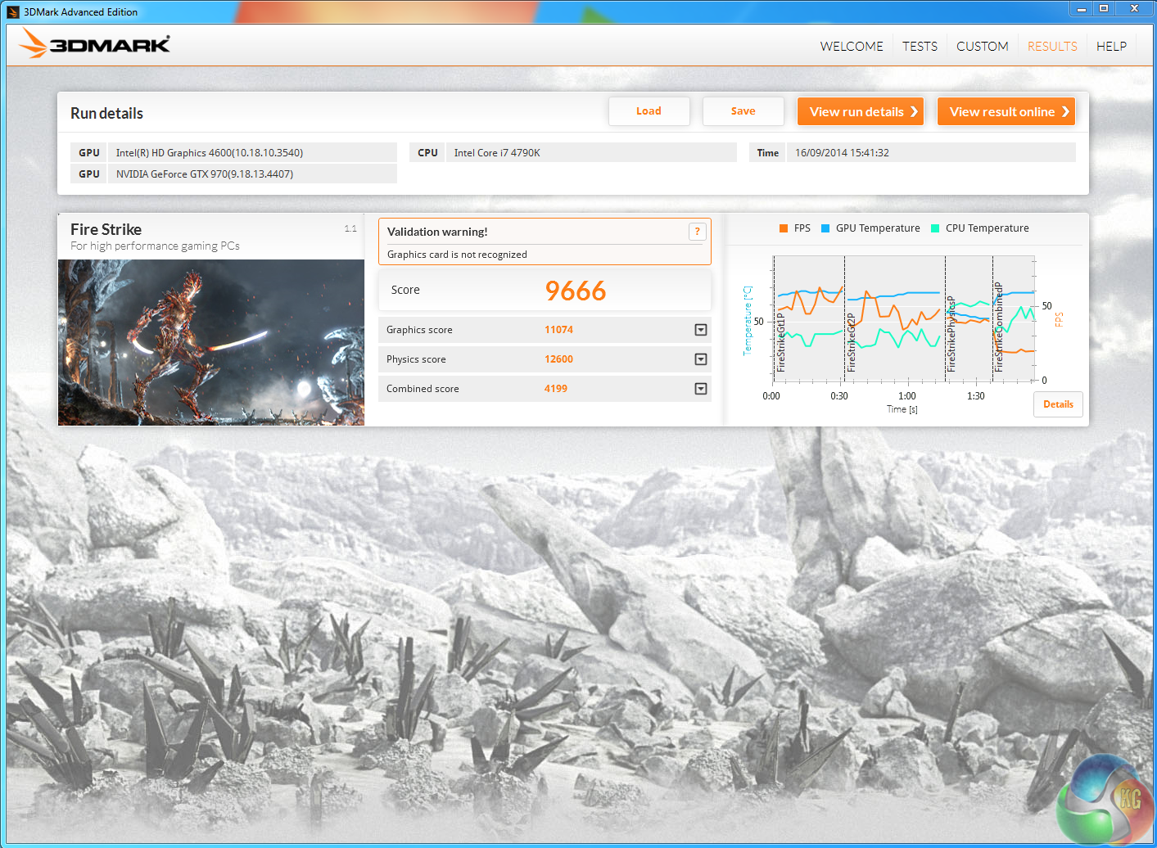The width and height of the screenshot is (1157, 848).
Task: Click the Graphics card is not recognized message
Action: tap(457, 255)
